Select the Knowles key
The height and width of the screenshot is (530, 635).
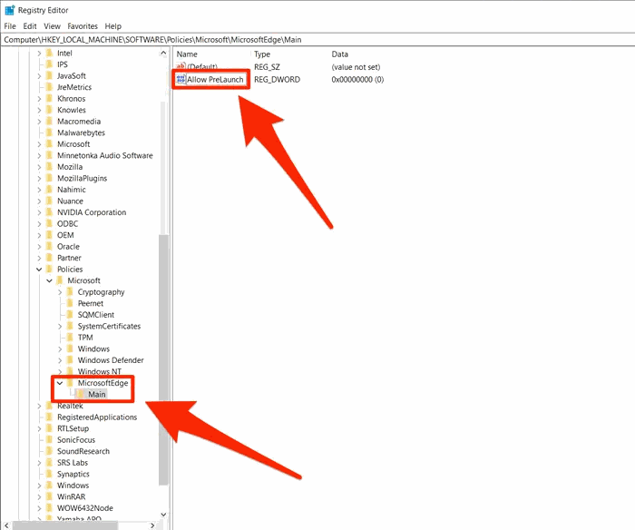coord(72,110)
